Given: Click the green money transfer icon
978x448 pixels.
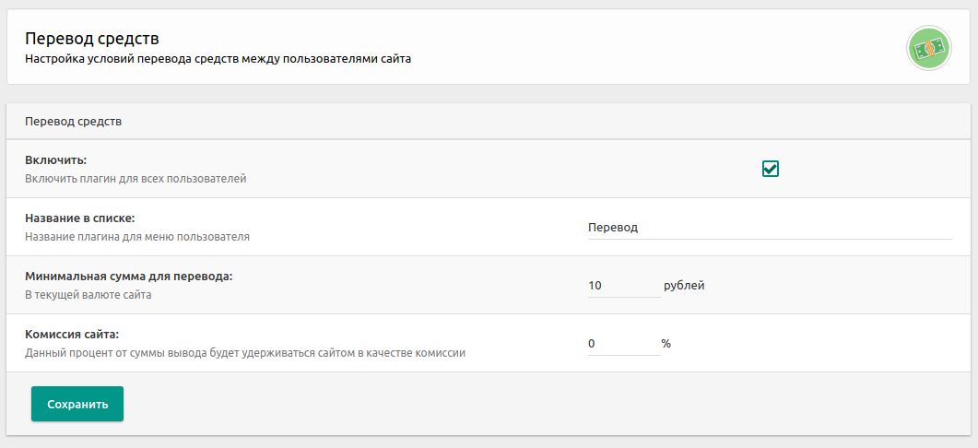Looking at the screenshot, I should click(929, 48).
